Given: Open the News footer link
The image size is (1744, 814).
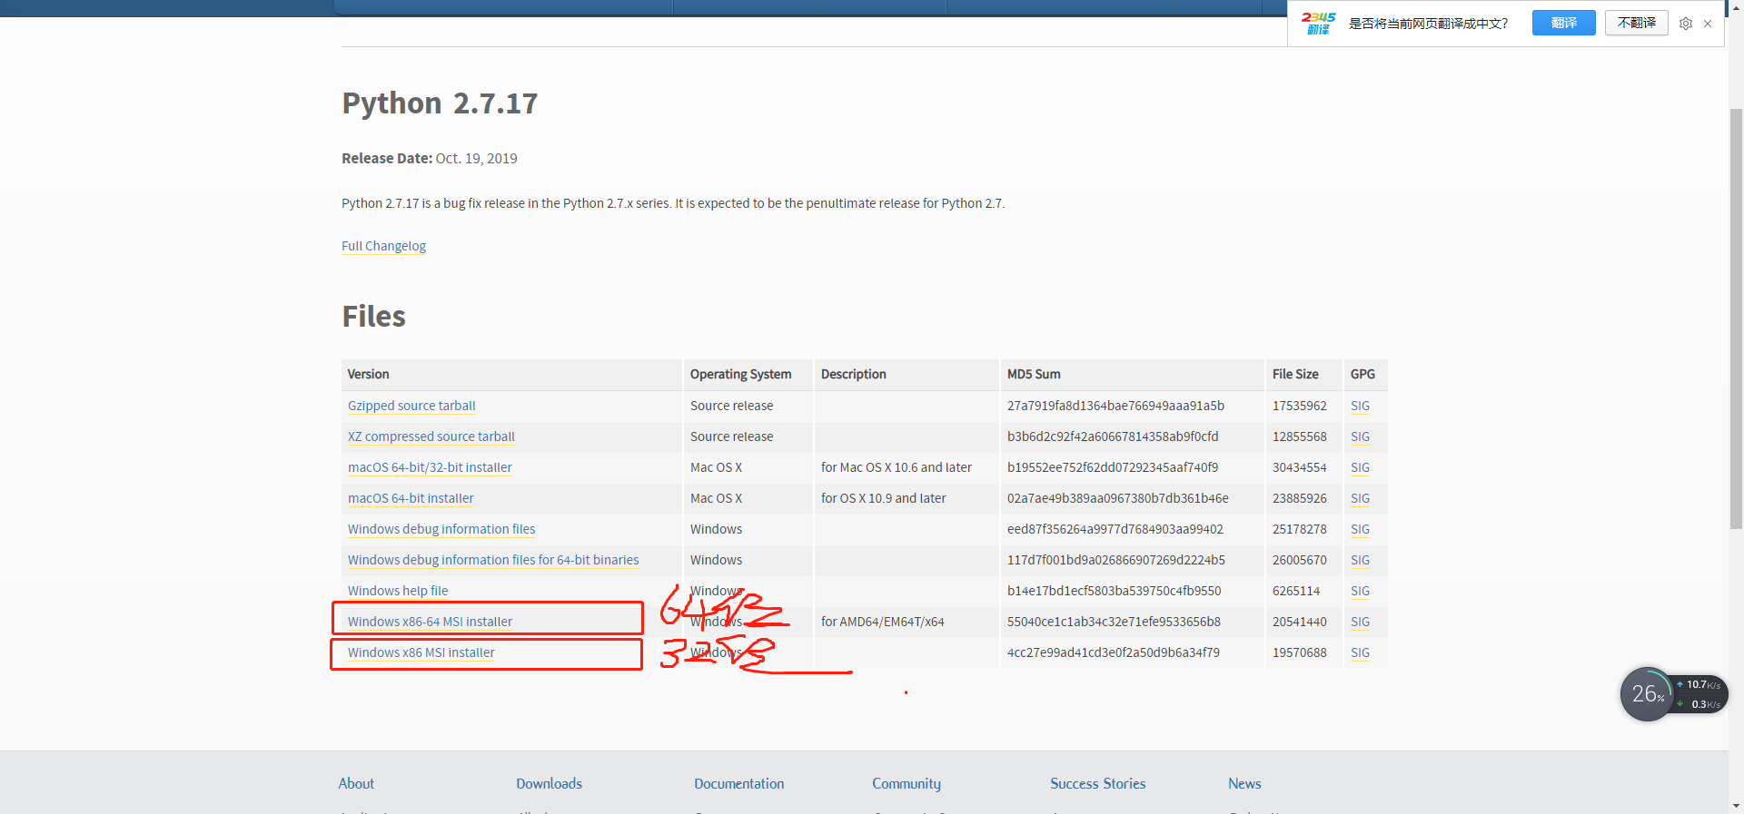Looking at the screenshot, I should (x=1244, y=783).
